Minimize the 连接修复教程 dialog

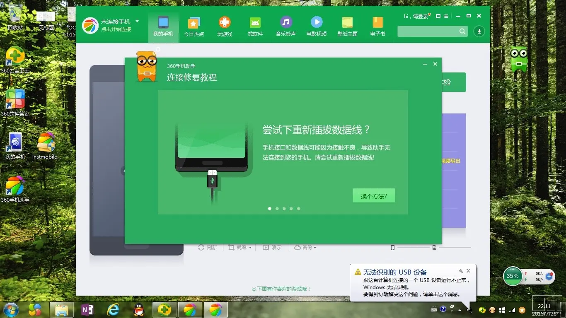[x=425, y=64]
